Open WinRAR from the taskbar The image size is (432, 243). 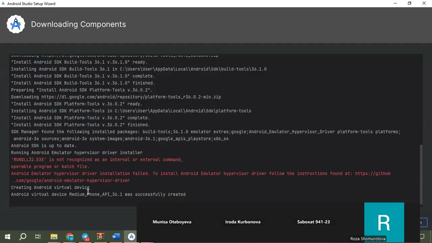click(x=100, y=237)
